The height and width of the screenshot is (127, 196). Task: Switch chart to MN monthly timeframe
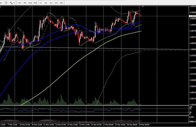pyautogui.click(x=61, y=3)
